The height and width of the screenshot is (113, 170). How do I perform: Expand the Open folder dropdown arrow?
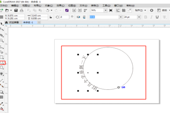11,11
